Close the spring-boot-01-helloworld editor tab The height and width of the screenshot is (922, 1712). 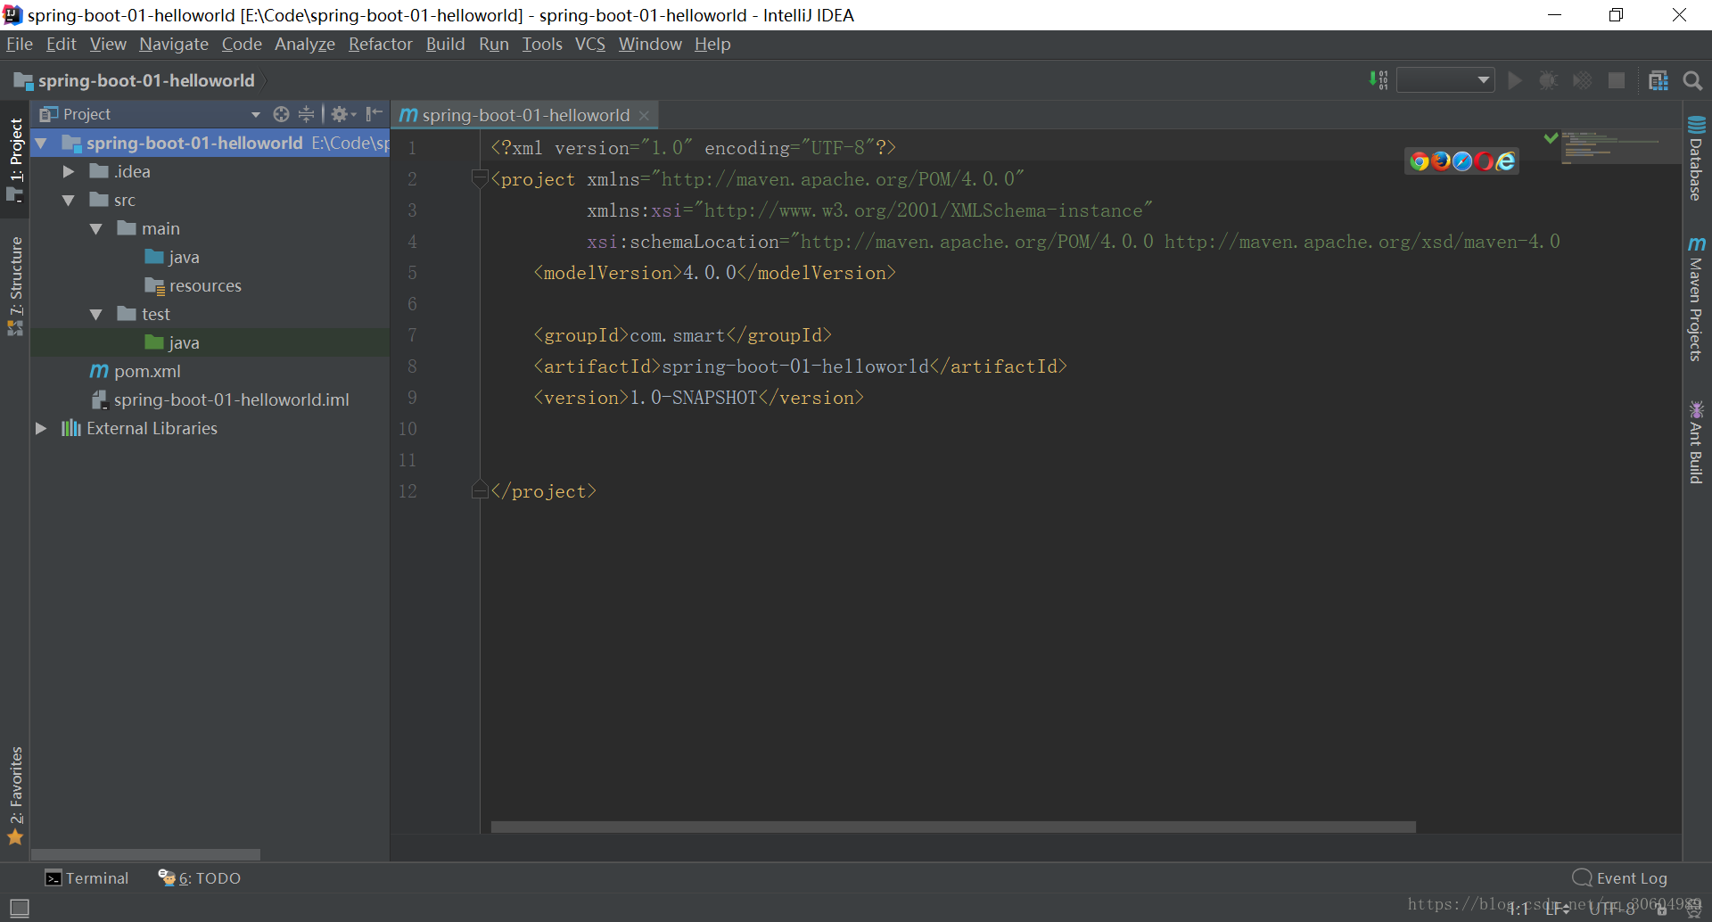coord(644,115)
